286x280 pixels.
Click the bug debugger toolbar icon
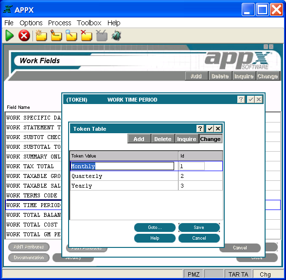click(x=116, y=35)
